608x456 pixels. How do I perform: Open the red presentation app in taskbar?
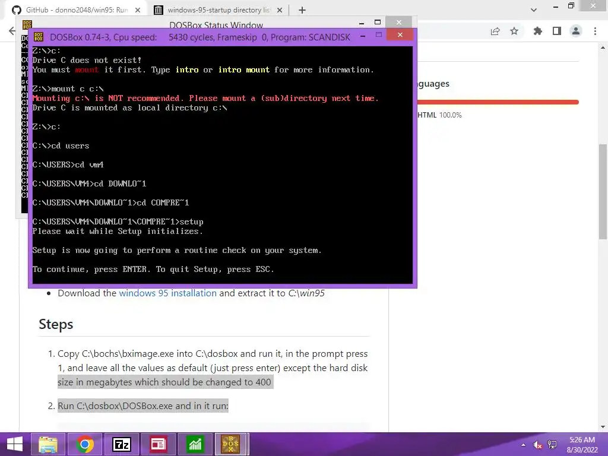click(x=158, y=444)
